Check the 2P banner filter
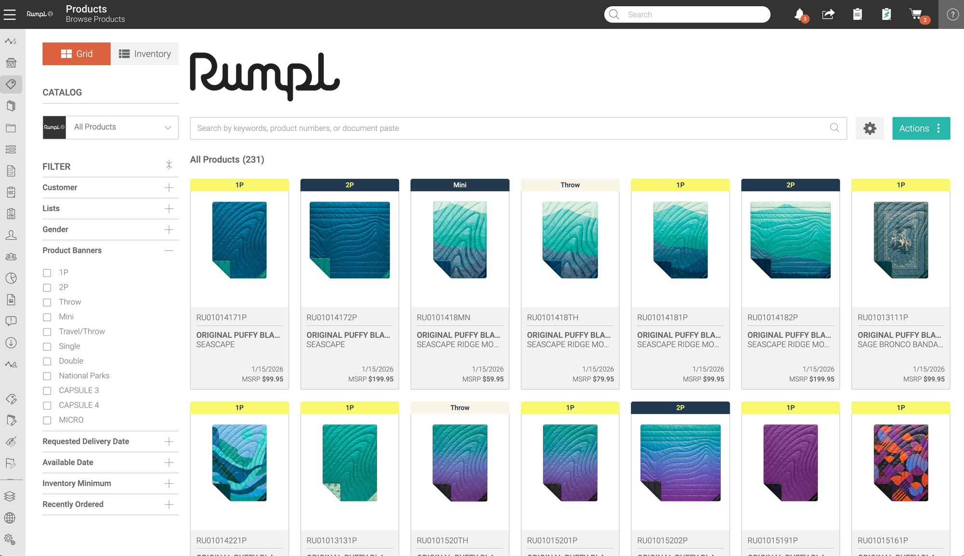Viewport: 964px width, 556px height. 47,288
